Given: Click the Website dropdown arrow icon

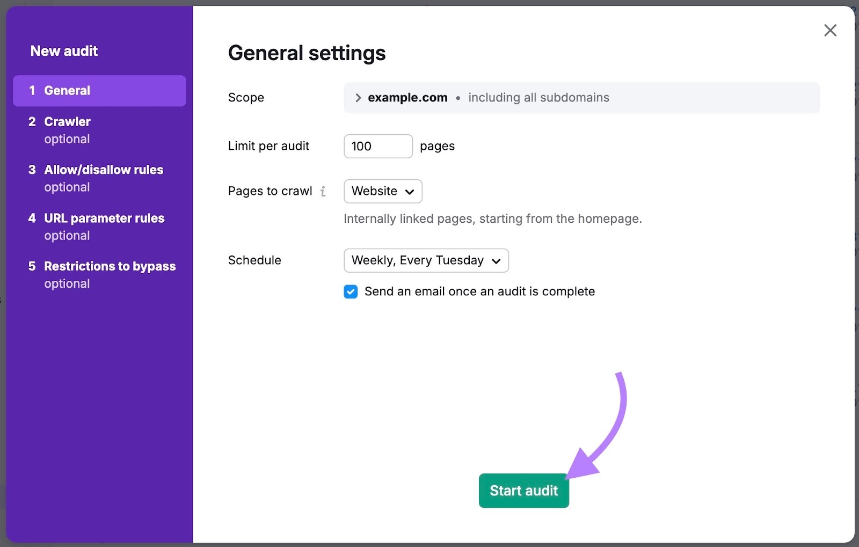Looking at the screenshot, I should click(x=409, y=191).
